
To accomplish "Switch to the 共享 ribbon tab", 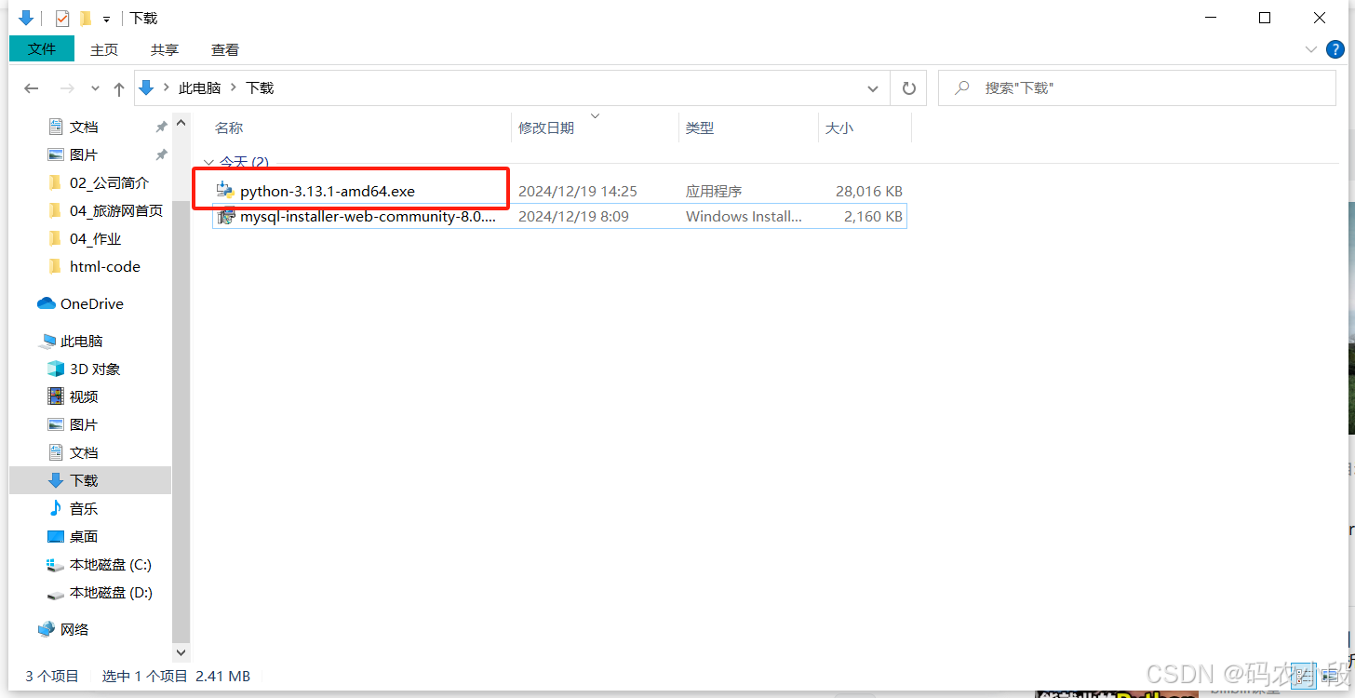I will 165,49.
